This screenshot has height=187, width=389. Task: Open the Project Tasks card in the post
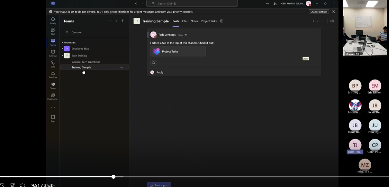pos(178,51)
